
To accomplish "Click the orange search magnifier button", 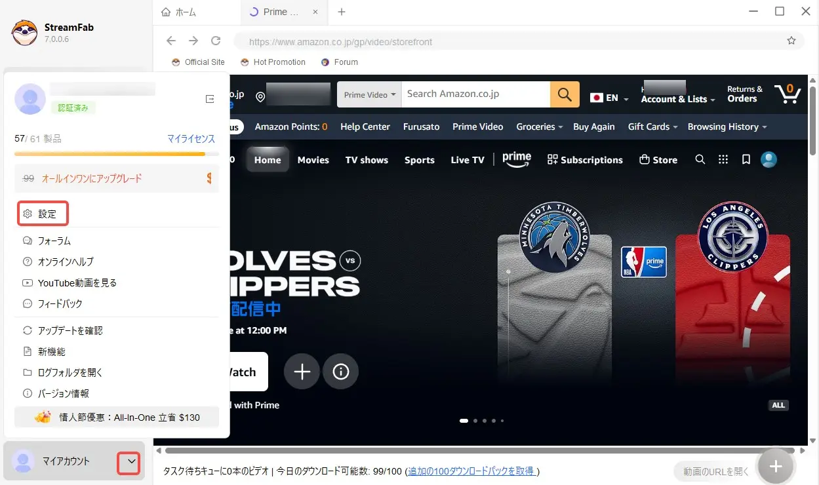I will pos(565,94).
